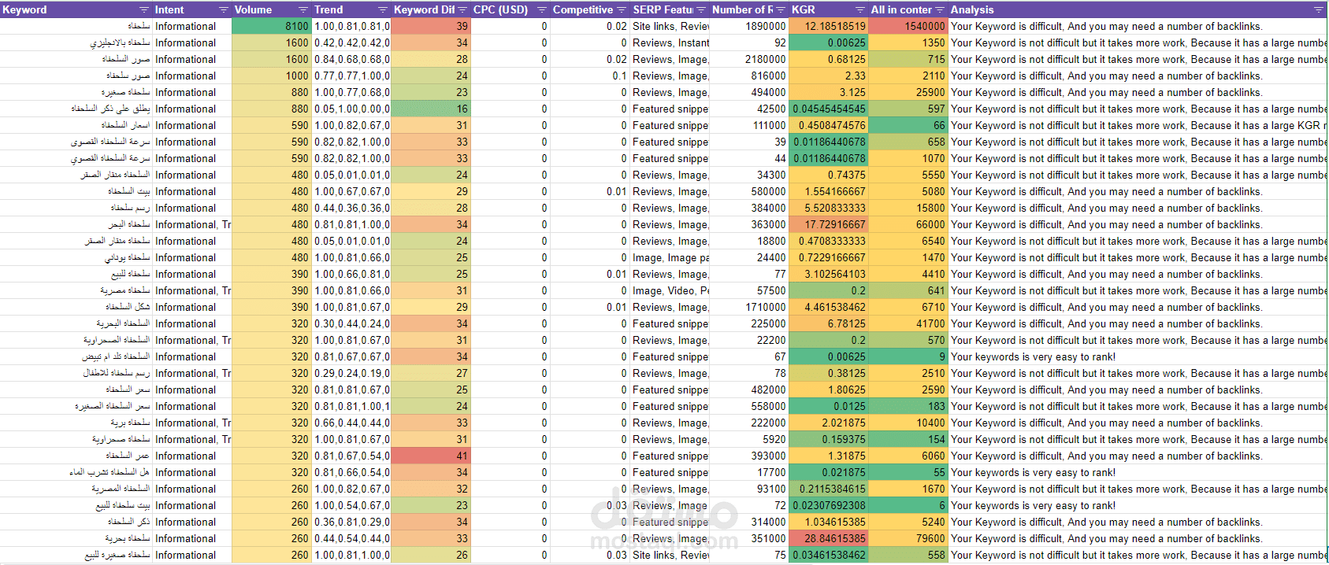Open the Intent column filter icon

[x=223, y=9]
